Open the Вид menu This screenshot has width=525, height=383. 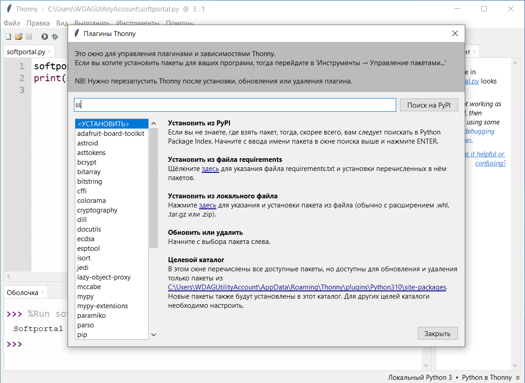click(62, 23)
